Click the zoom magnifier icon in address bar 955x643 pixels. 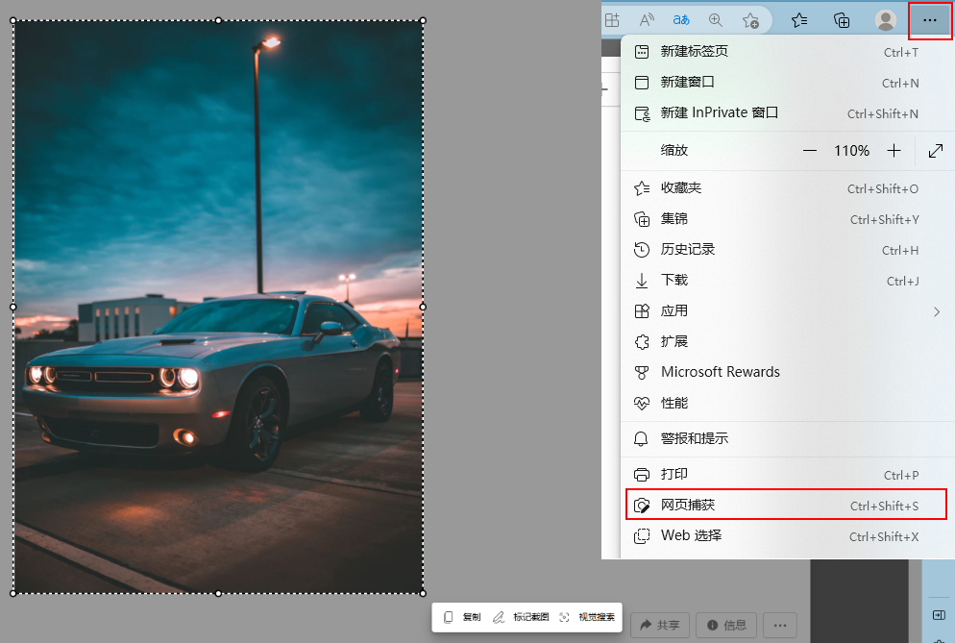click(x=715, y=20)
